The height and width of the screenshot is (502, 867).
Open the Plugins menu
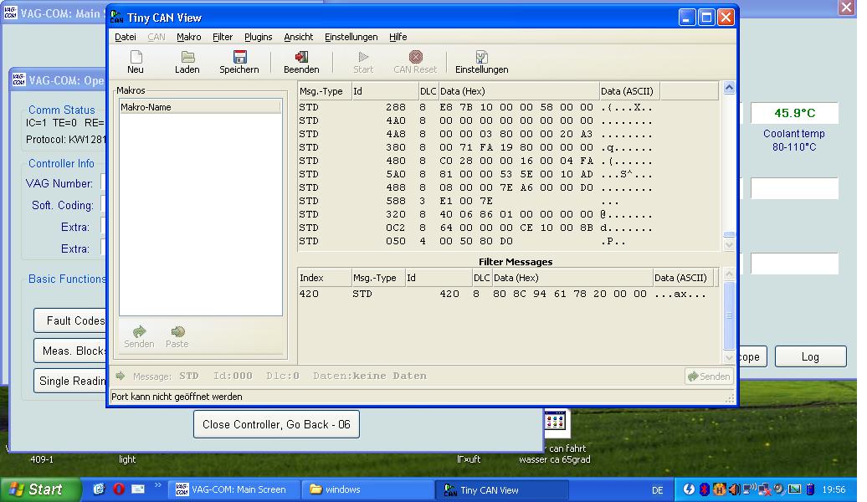click(x=259, y=37)
